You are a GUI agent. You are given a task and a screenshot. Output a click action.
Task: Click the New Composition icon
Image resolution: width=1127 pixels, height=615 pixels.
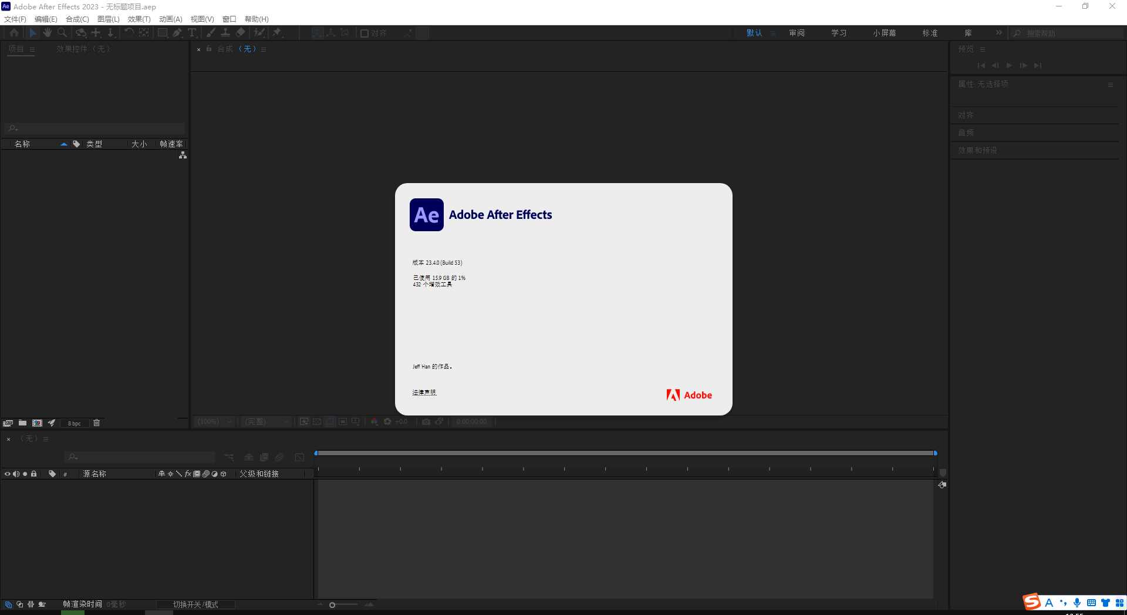point(37,423)
